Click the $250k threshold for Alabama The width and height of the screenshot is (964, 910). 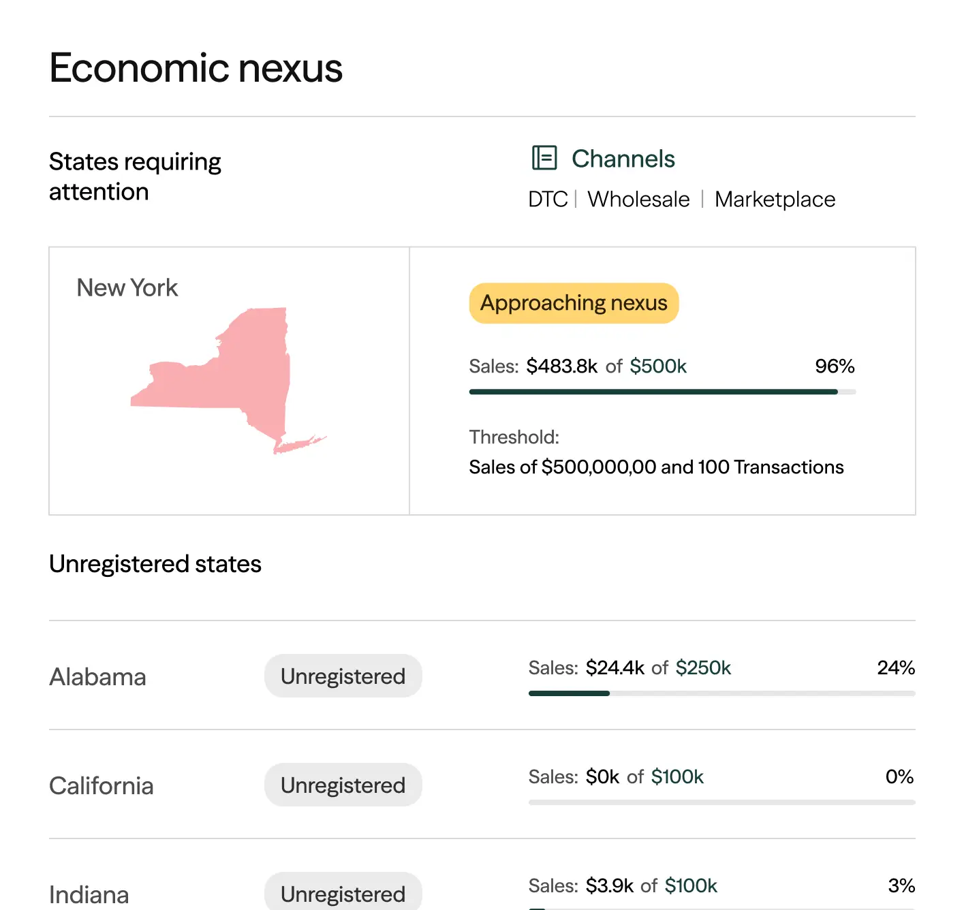pos(703,668)
